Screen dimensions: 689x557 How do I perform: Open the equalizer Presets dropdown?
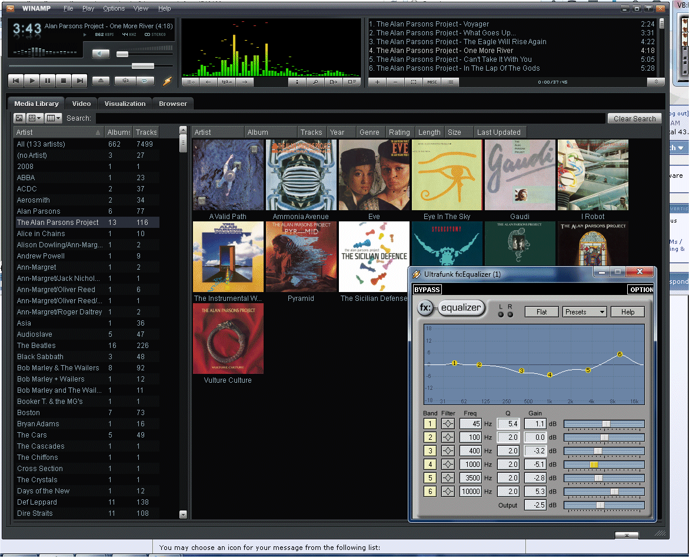pyautogui.click(x=584, y=311)
